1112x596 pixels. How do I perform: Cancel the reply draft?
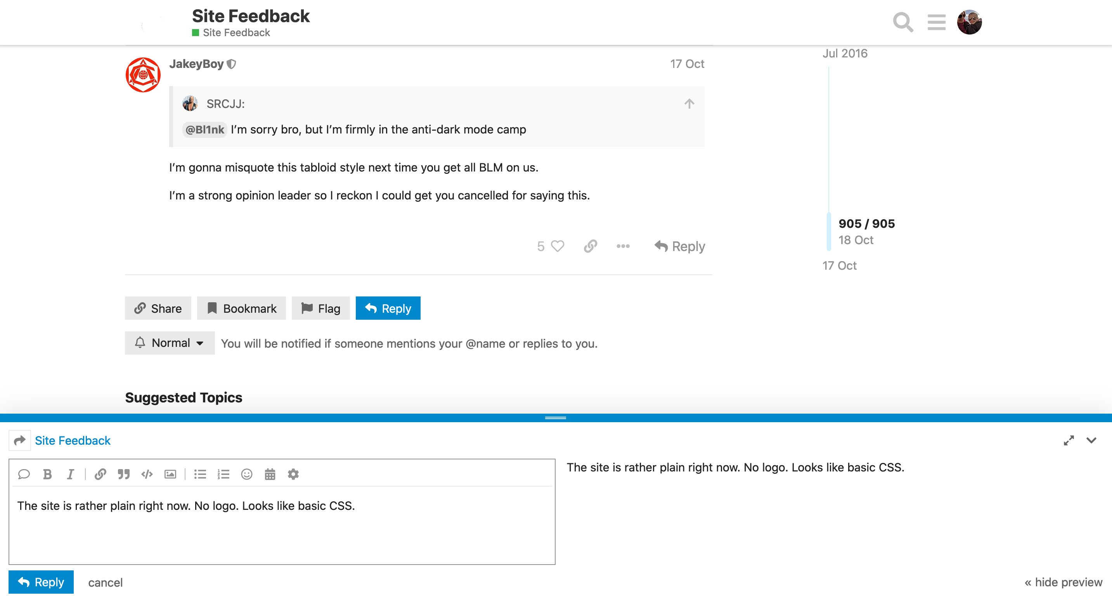105,583
